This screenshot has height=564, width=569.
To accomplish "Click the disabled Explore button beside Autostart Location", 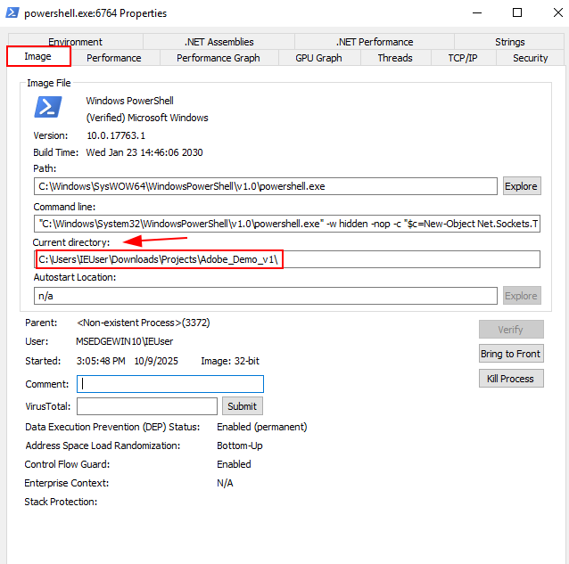I will (522, 296).
